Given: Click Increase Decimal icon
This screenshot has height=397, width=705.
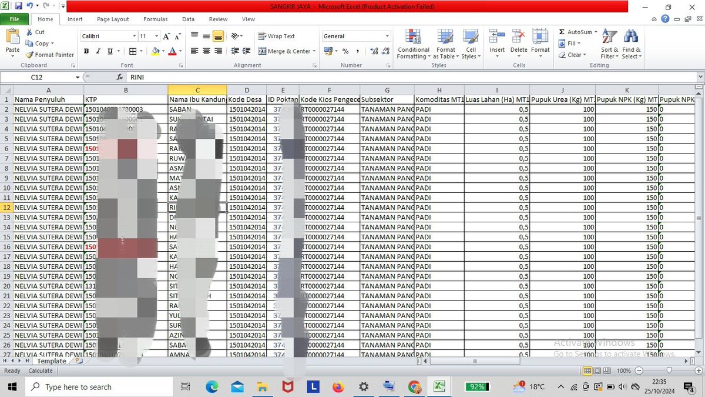Looking at the screenshot, I should click(374, 51).
